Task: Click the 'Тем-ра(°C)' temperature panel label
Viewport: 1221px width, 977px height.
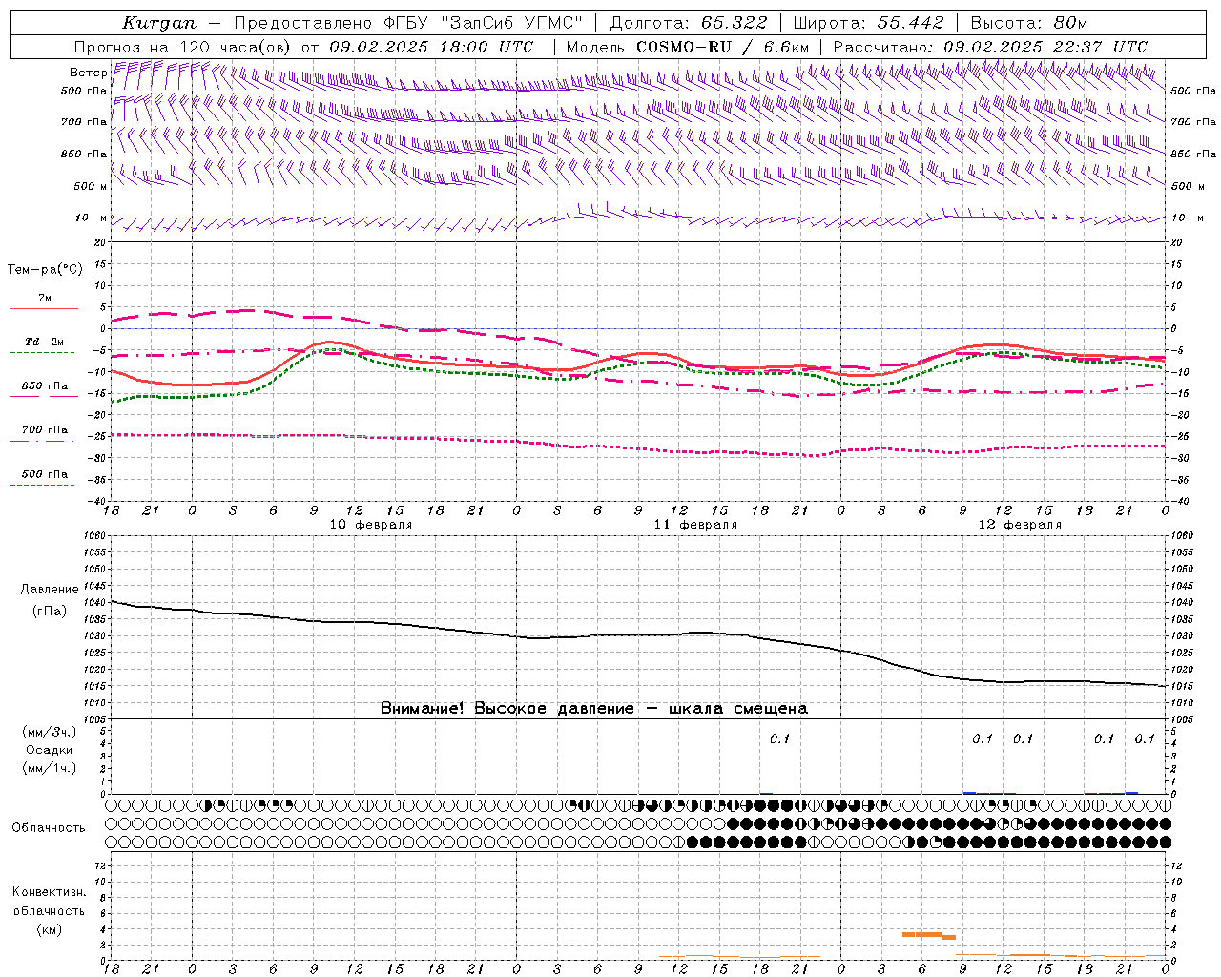Action: (45, 269)
